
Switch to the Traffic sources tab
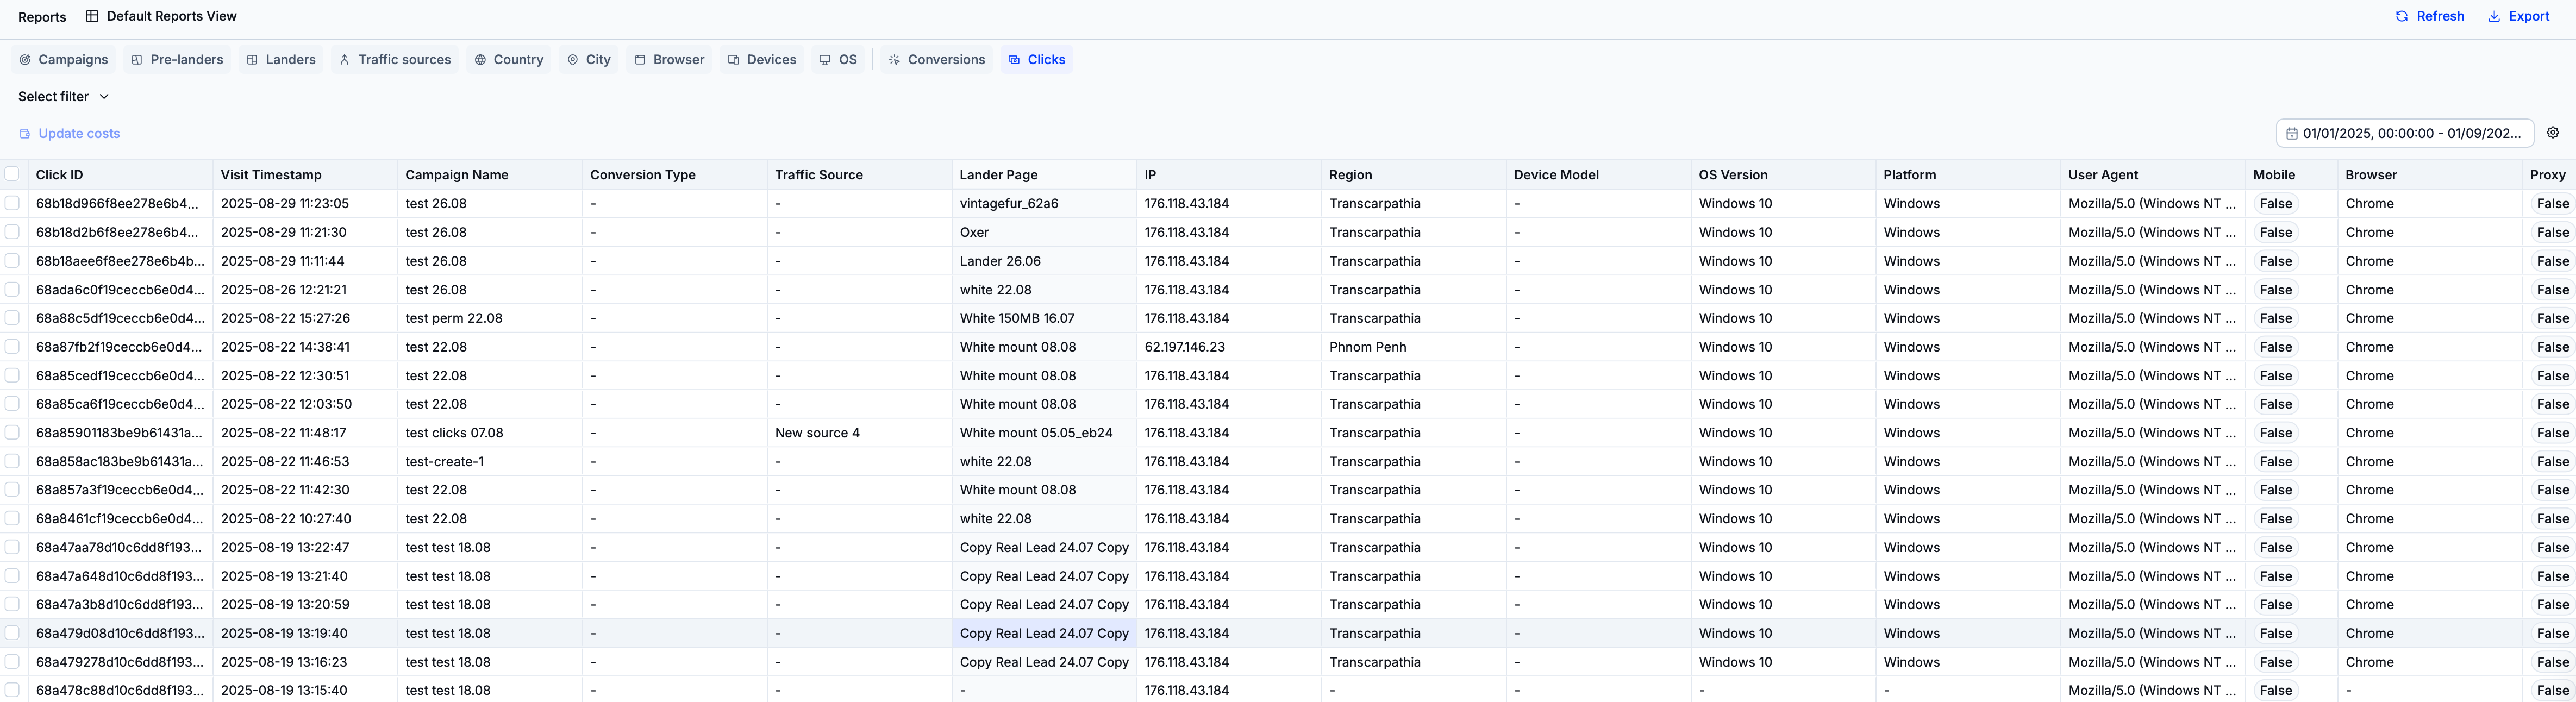point(394,60)
